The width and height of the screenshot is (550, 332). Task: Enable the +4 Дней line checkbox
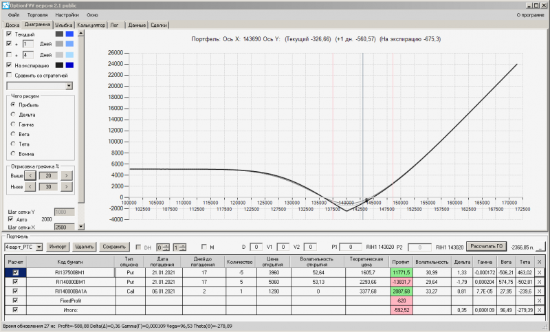tap(9, 55)
